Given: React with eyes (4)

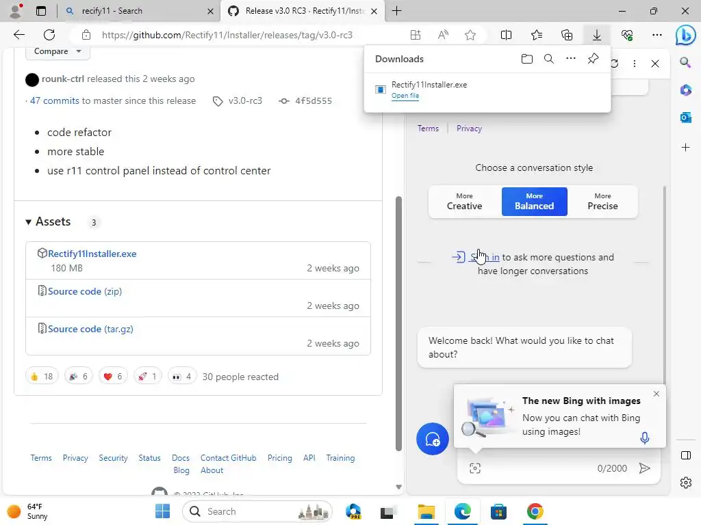Looking at the screenshot, I should pyautogui.click(x=181, y=377).
